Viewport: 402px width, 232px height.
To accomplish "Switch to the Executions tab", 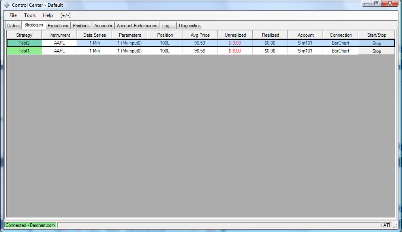I will pos(58,26).
